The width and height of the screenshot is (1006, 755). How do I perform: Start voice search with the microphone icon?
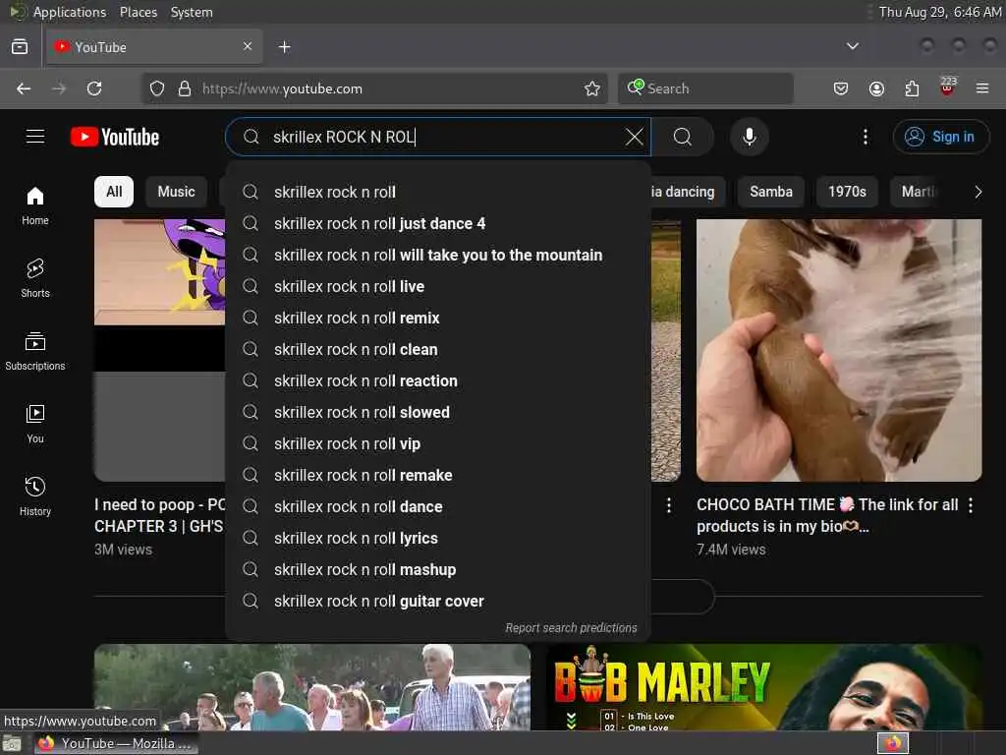pos(749,137)
